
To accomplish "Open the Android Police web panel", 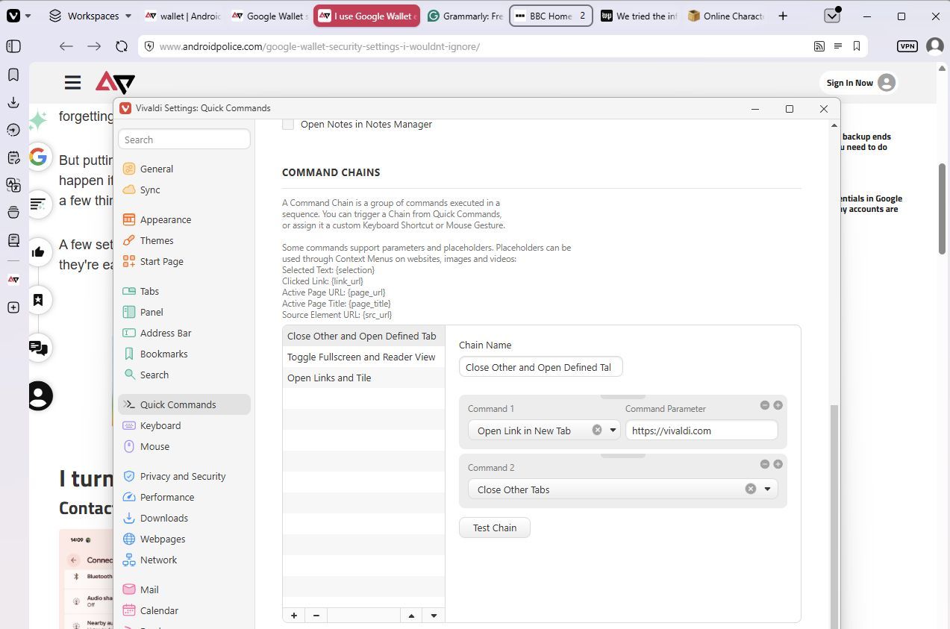I will (13, 280).
